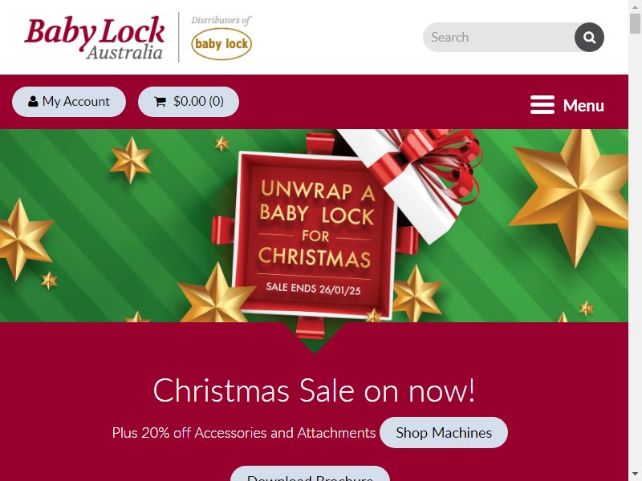Go home via Baby Lock Australia logo
This screenshot has height=481, width=642.
pos(95,38)
